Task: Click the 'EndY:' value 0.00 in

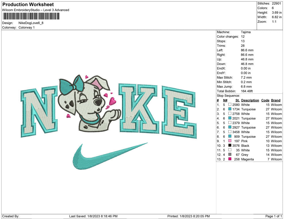Action: [246, 73]
